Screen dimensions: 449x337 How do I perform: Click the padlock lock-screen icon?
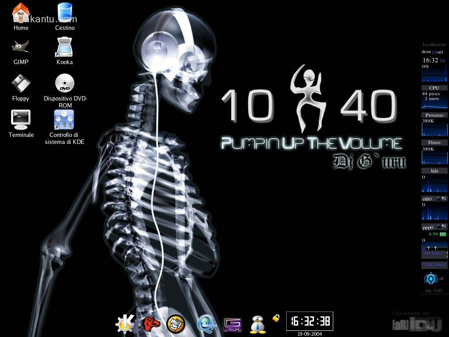[276, 318]
